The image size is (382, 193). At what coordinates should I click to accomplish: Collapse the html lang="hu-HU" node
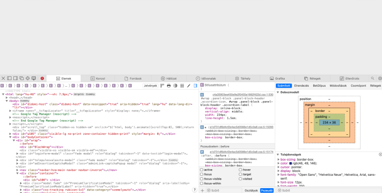pos(3,94)
